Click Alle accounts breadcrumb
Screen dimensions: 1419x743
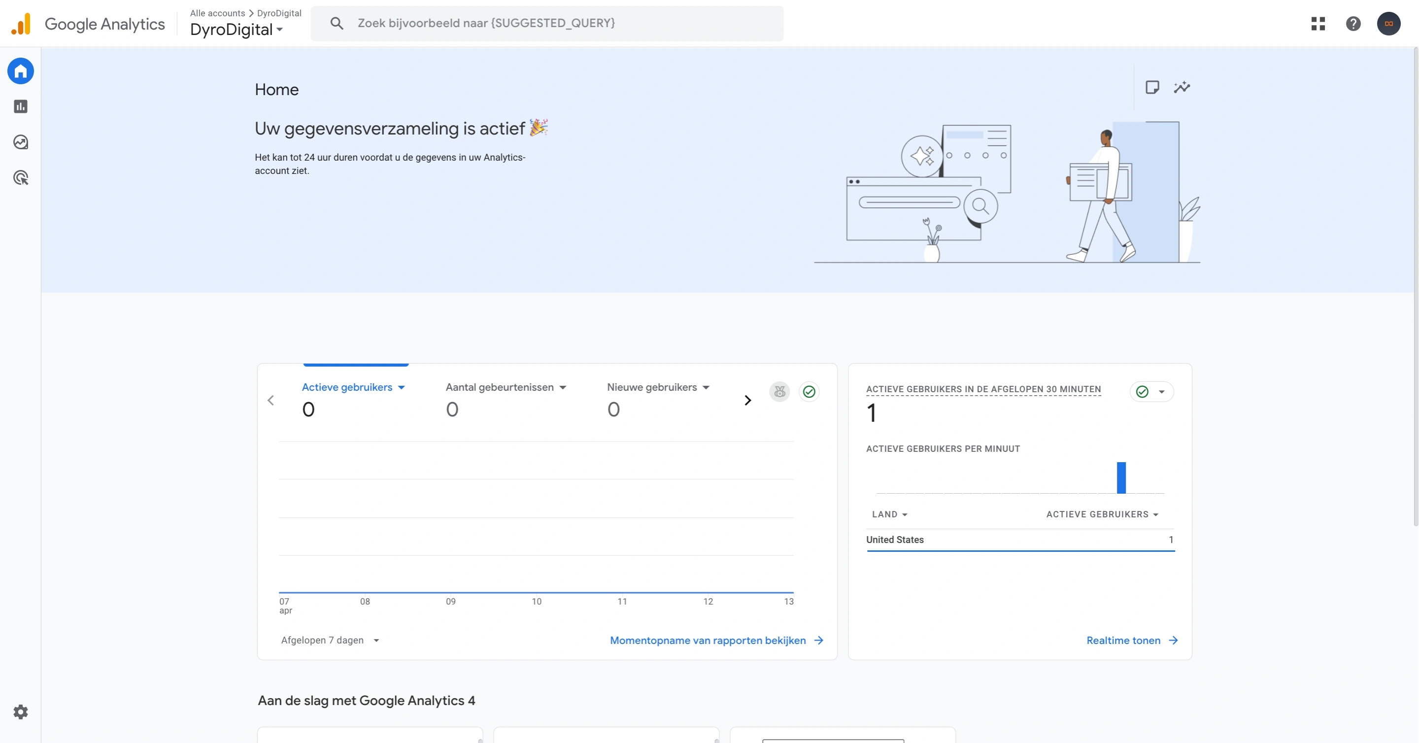(x=217, y=13)
